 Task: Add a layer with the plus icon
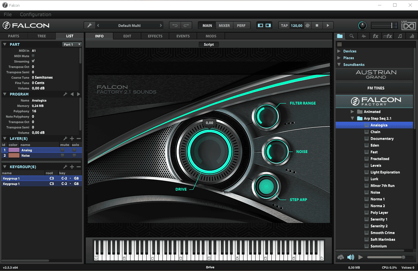(x=72, y=139)
